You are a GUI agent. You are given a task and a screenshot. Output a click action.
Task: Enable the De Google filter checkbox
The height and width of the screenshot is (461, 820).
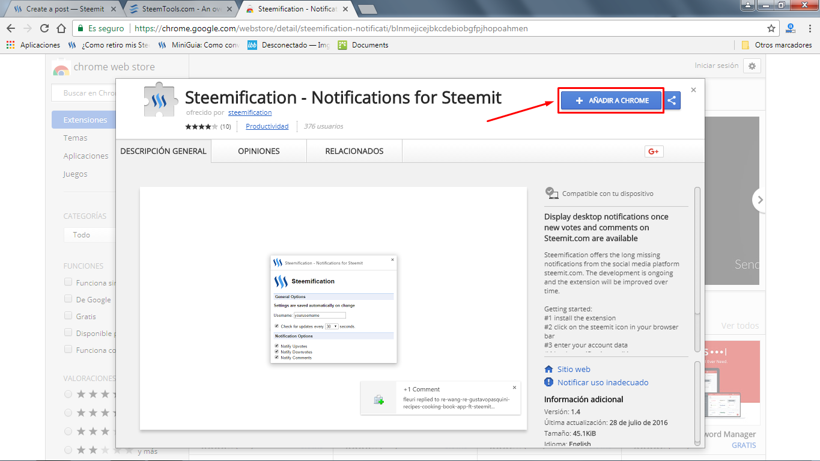coord(68,299)
